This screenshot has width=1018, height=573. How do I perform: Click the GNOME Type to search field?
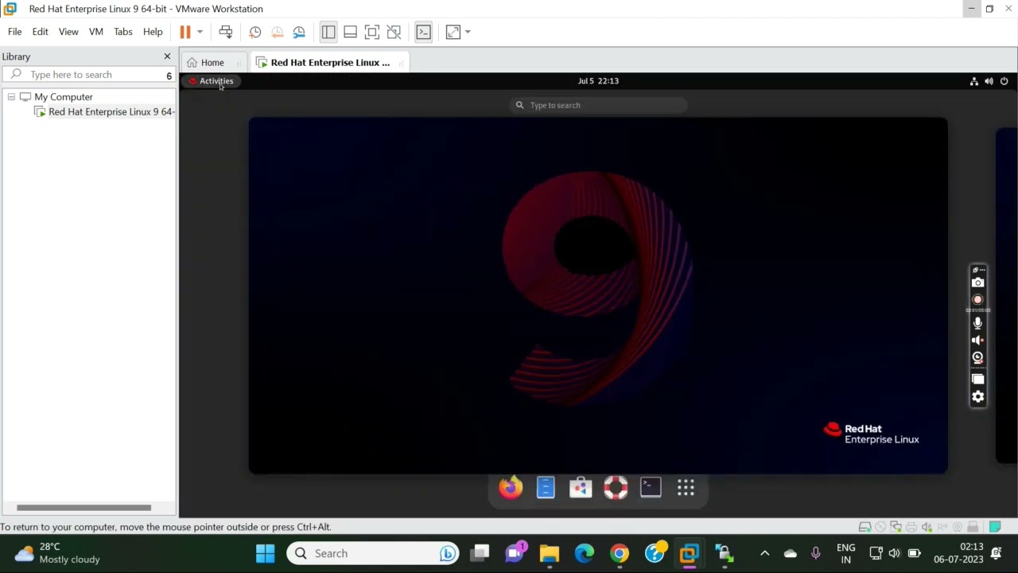pyautogui.click(x=598, y=105)
